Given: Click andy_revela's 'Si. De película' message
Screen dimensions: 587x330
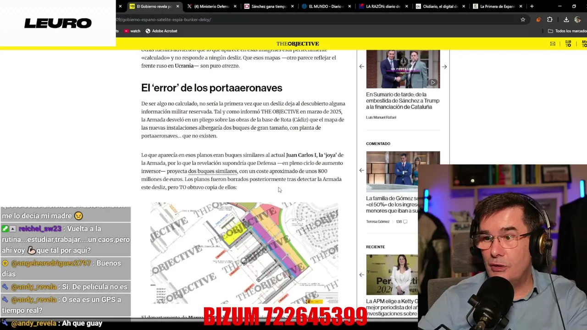Looking at the screenshot, I should point(65,287).
